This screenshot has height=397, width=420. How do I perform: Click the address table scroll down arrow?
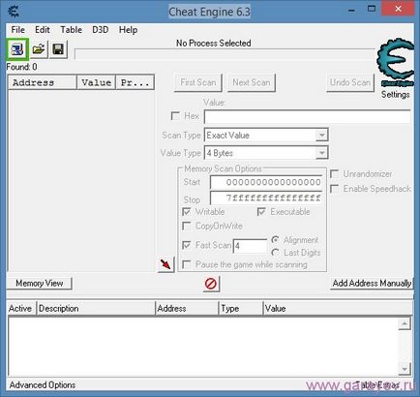405,368
